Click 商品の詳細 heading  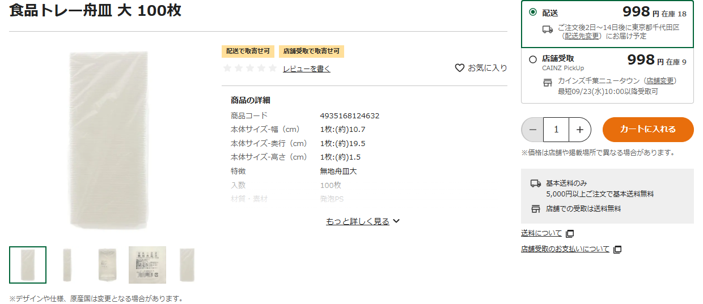251,100
